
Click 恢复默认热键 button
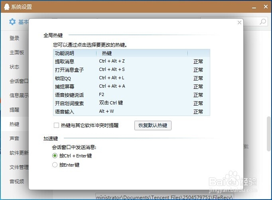[x=153, y=125]
